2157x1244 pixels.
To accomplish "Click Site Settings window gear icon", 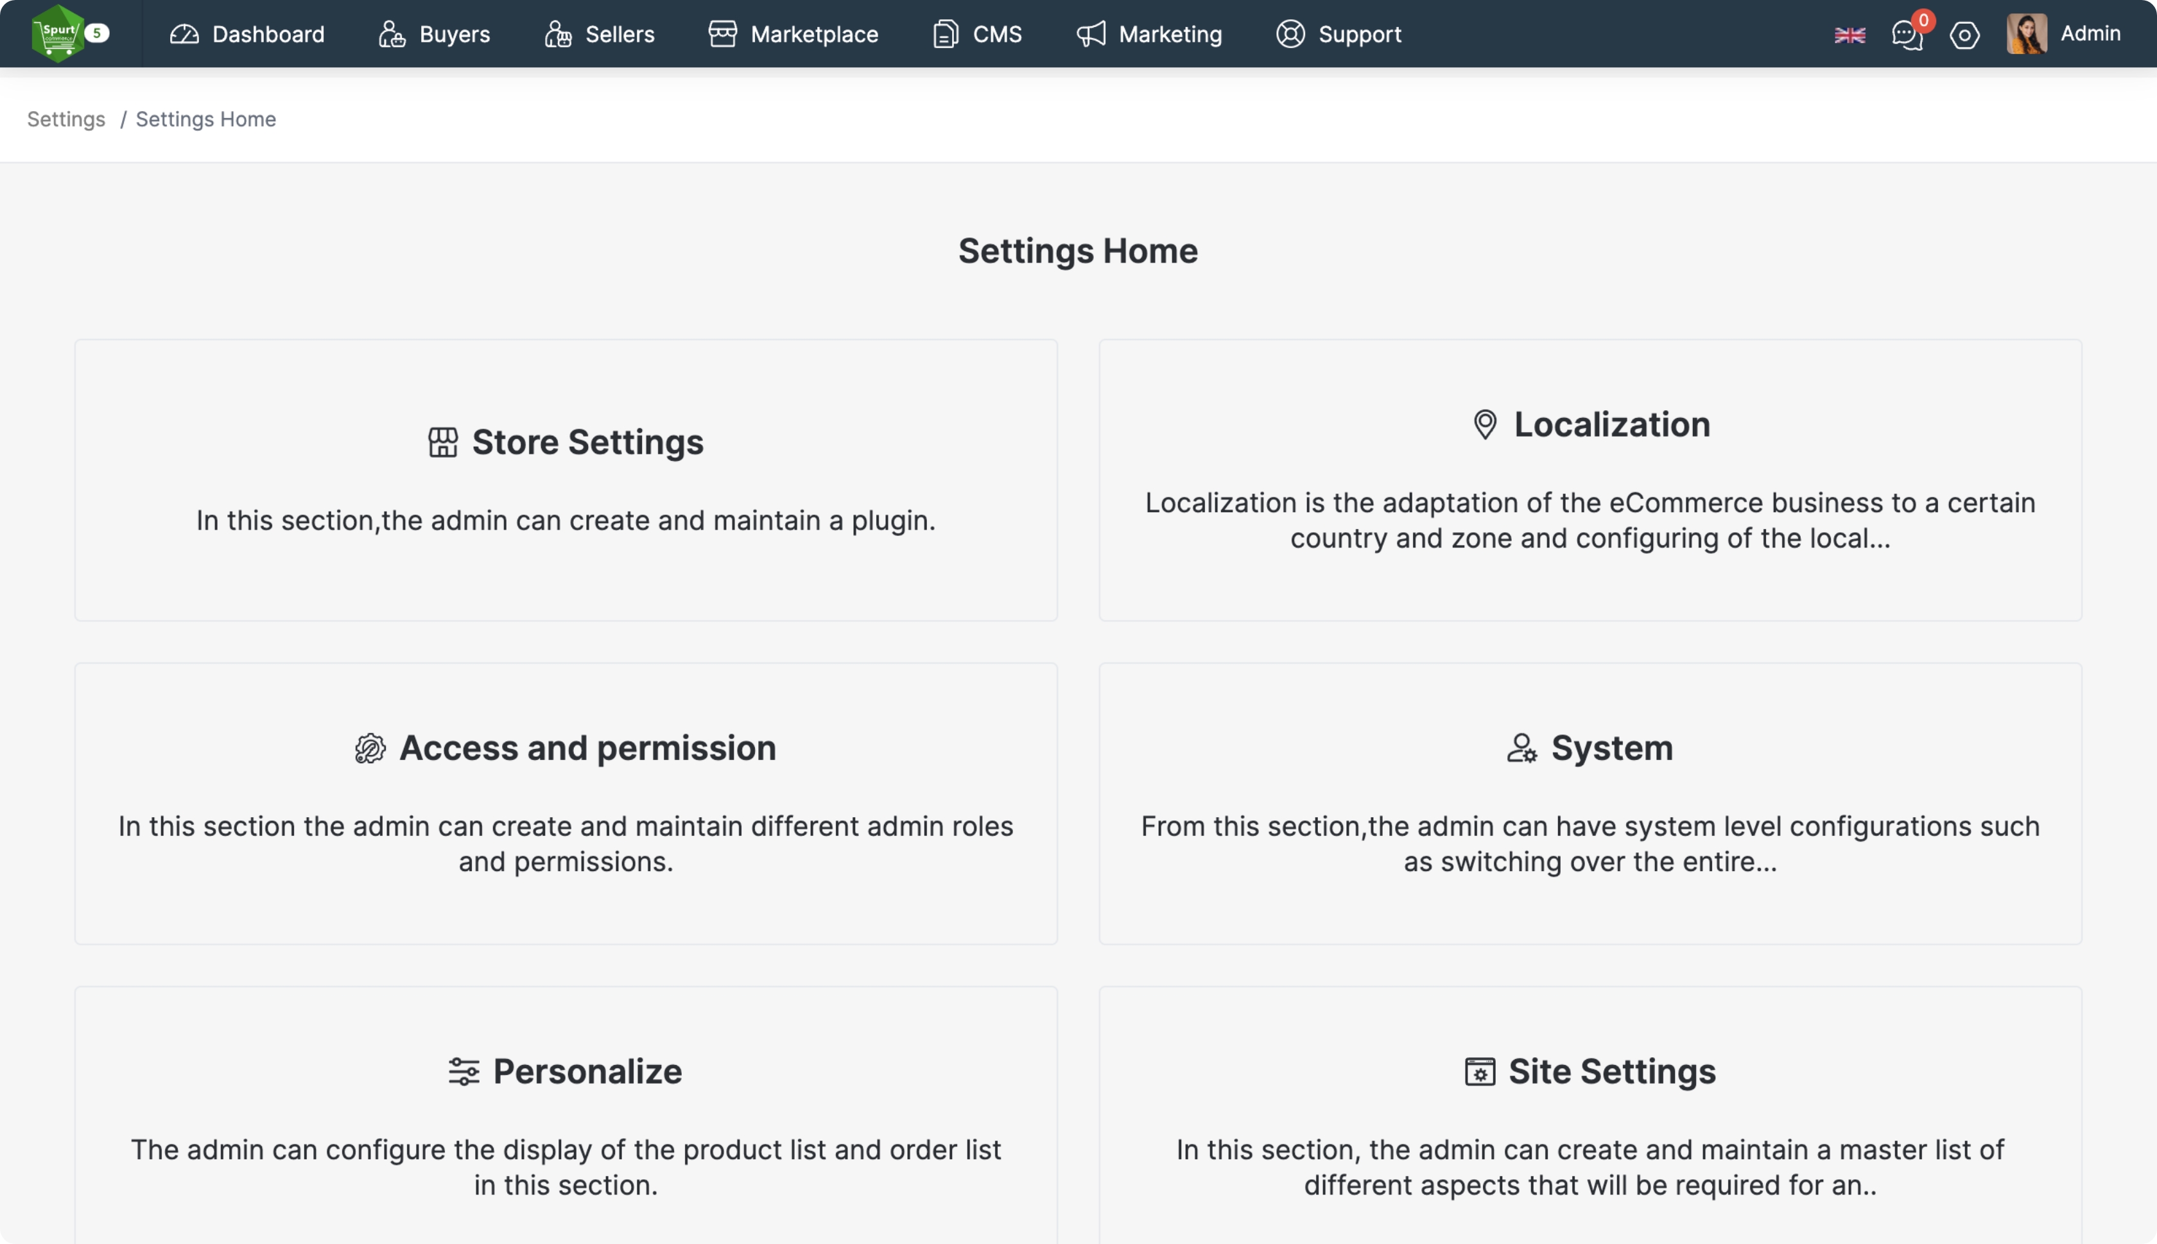I will click(1480, 1071).
